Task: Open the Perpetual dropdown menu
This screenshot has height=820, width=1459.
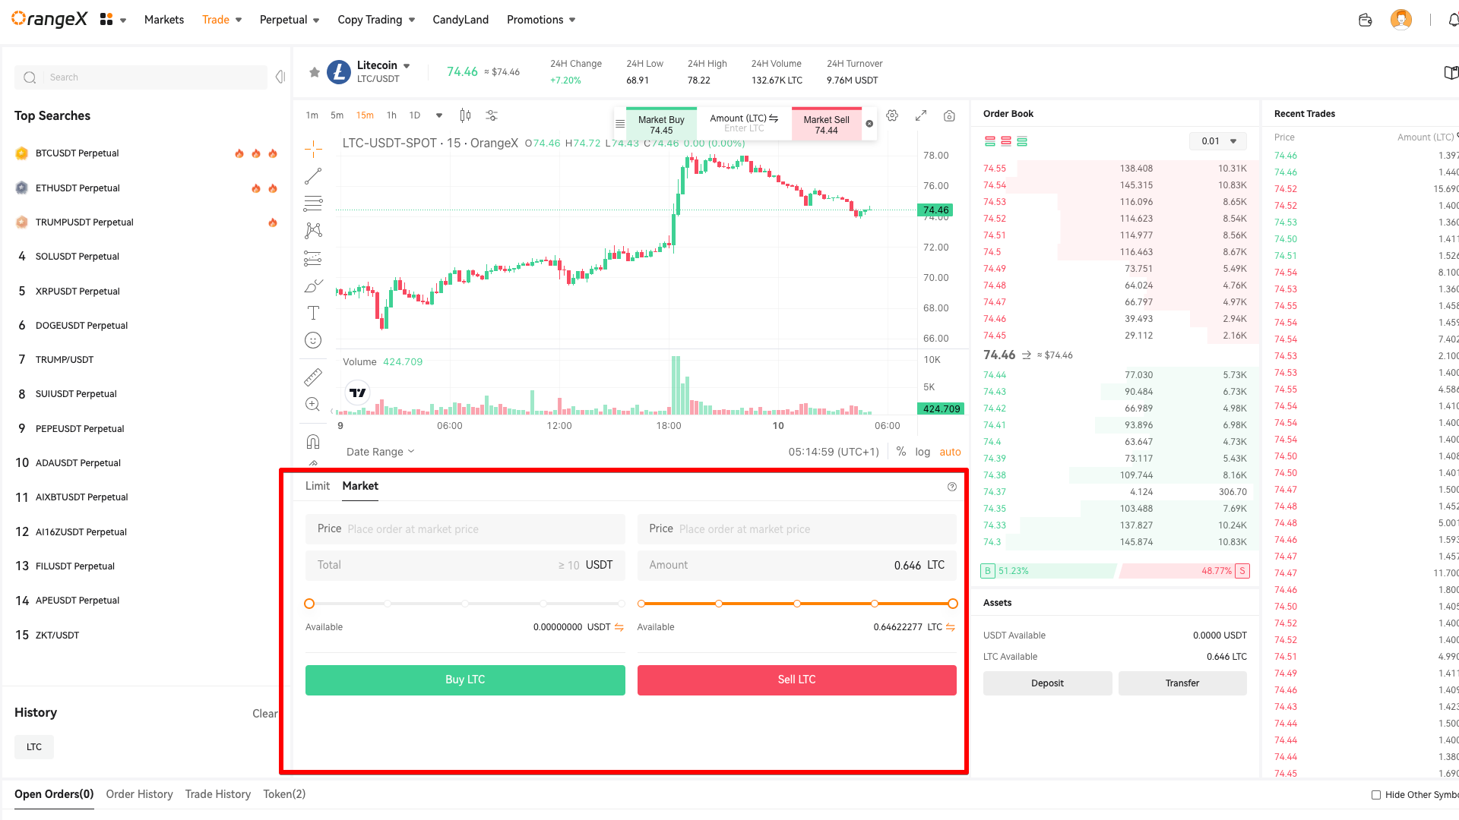Action: coord(290,20)
